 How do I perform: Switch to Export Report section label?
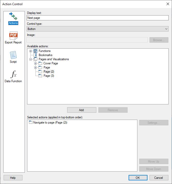[13, 42]
